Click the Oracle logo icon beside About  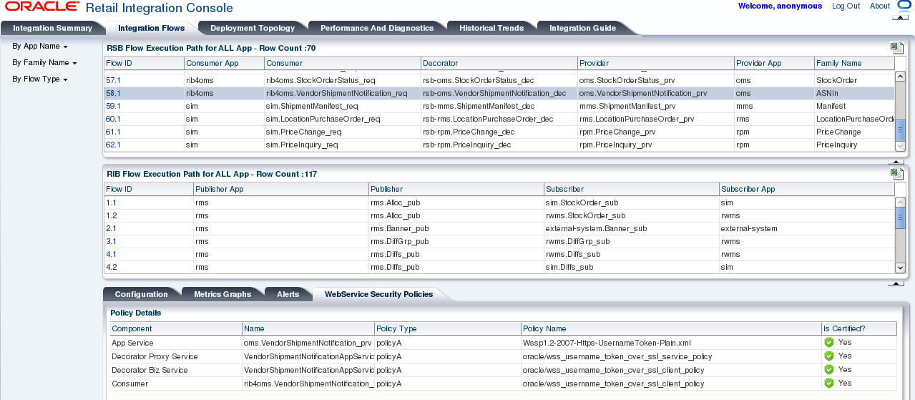tap(905, 6)
